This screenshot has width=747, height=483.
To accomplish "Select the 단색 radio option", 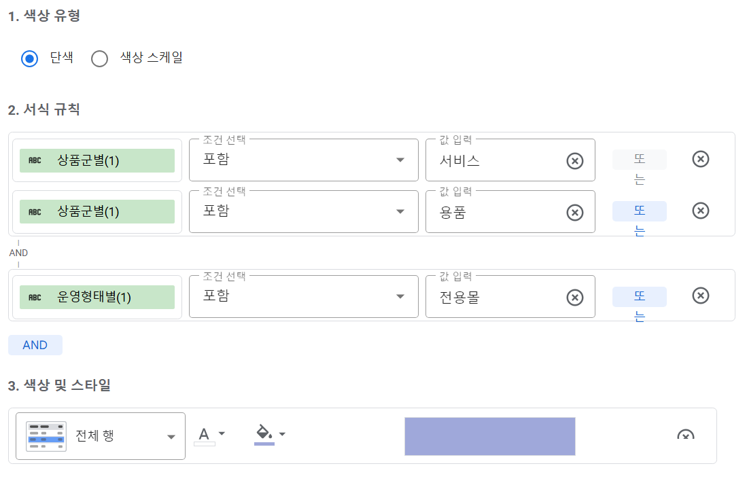I will 29,58.
